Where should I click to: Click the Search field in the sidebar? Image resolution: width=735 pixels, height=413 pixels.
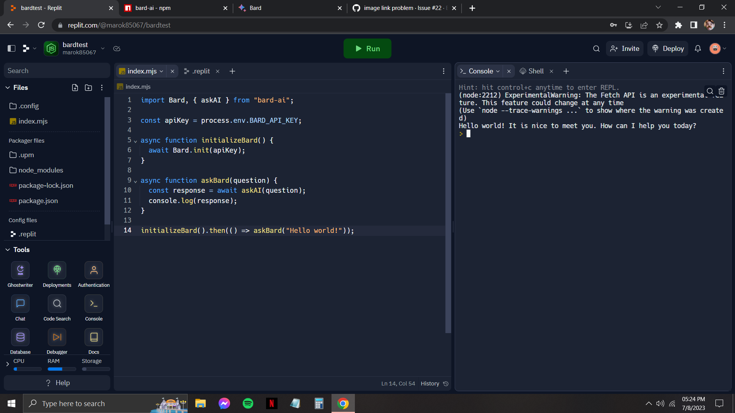pos(57,70)
